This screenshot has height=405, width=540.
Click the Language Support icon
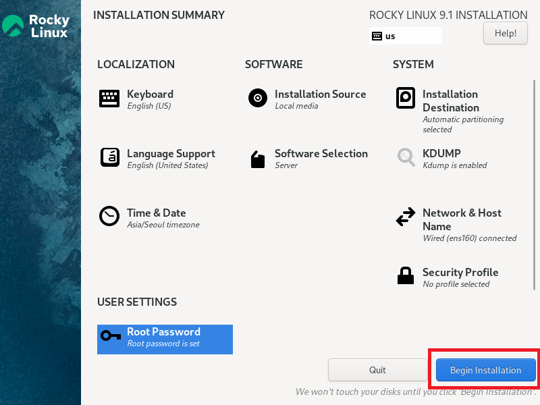[110, 157]
